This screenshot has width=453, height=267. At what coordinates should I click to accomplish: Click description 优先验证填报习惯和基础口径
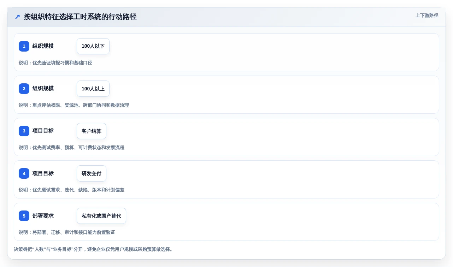(62, 63)
